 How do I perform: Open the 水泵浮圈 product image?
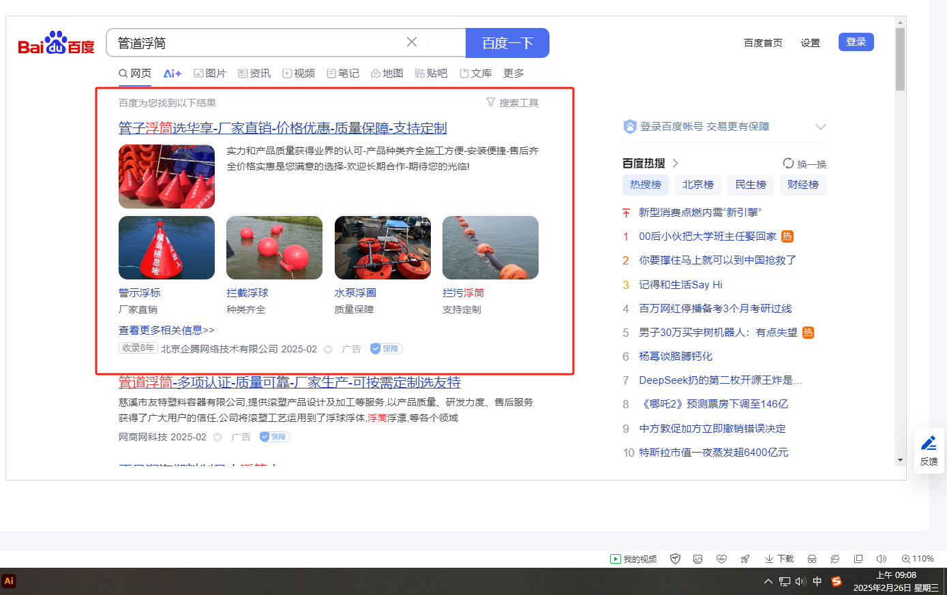click(x=382, y=247)
